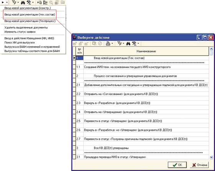The height and width of the screenshot is (171, 215).
Task: Expand the filter dropdown in the top toolbar
Action: (x=18, y=2)
